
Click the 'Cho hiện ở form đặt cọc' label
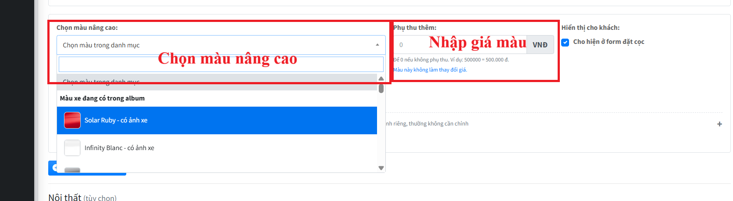pos(608,42)
